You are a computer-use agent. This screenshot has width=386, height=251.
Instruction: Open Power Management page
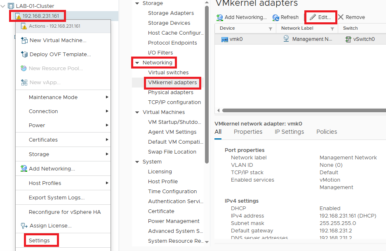coord(174,221)
